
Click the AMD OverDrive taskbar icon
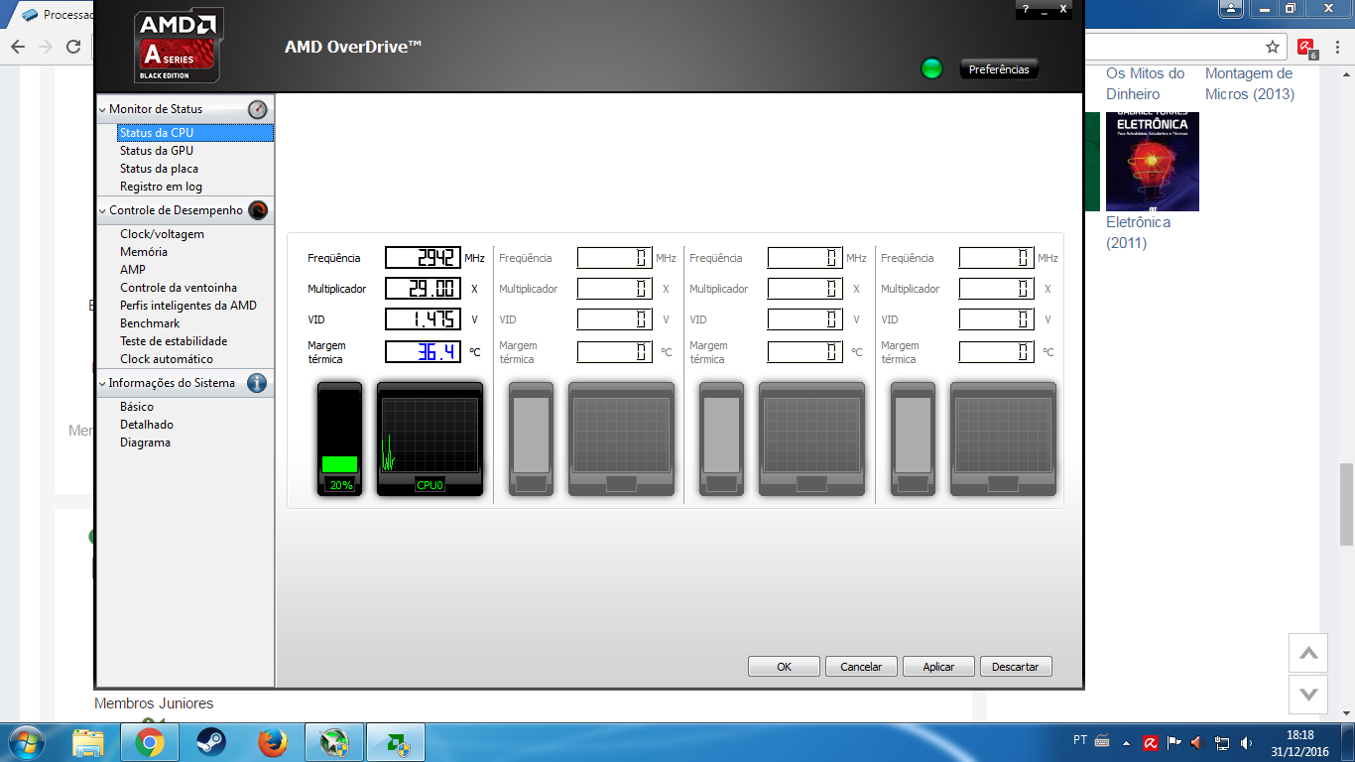[397, 742]
